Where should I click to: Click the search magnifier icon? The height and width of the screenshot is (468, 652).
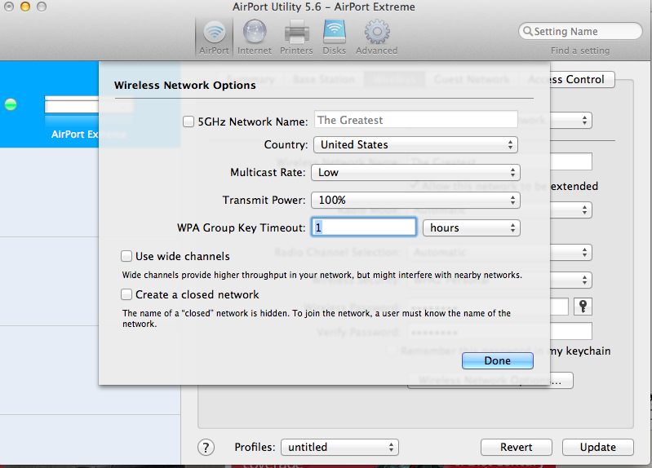point(528,31)
